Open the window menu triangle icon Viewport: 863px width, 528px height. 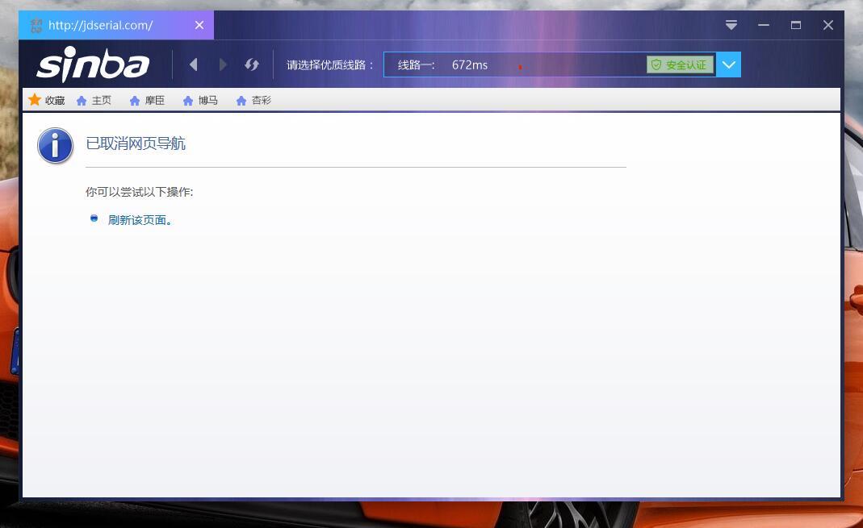point(731,25)
